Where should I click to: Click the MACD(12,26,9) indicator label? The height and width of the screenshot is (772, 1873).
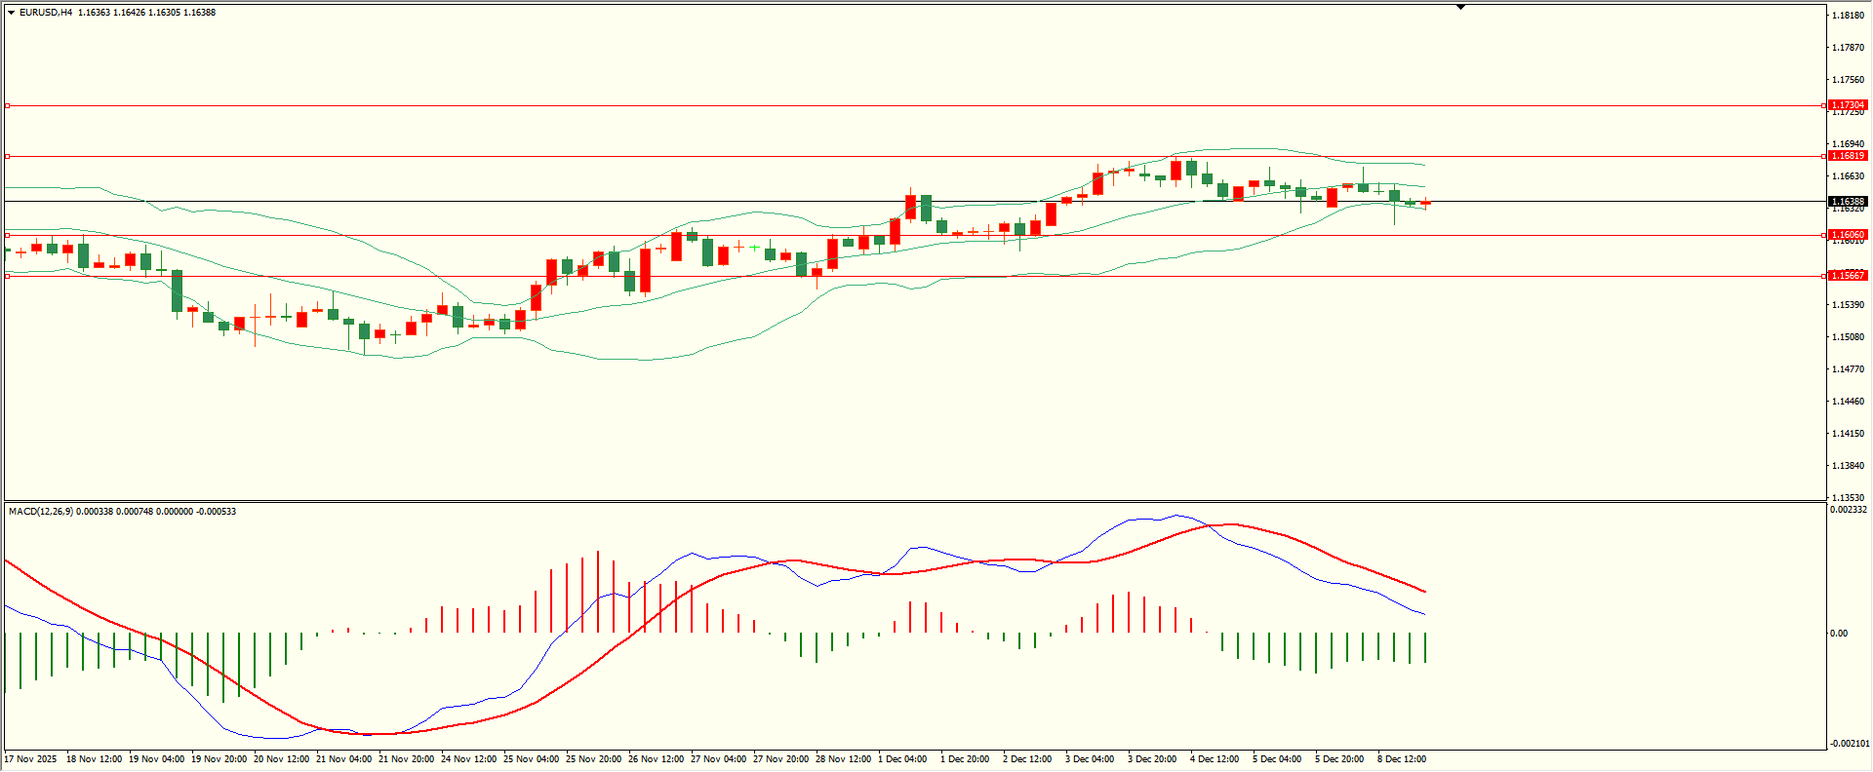tap(41, 512)
